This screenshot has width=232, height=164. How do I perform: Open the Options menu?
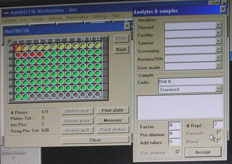[x=55, y=18]
